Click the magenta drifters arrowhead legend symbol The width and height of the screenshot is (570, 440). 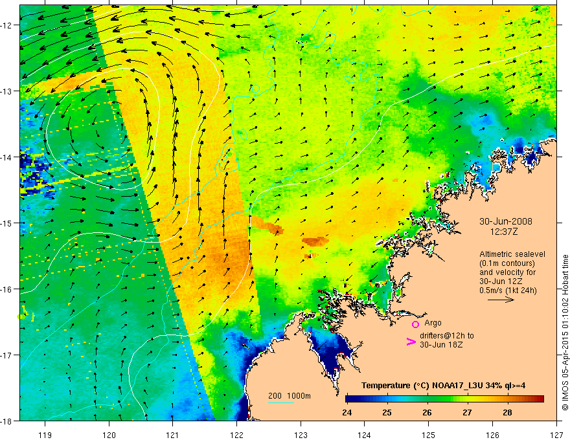click(x=411, y=342)
